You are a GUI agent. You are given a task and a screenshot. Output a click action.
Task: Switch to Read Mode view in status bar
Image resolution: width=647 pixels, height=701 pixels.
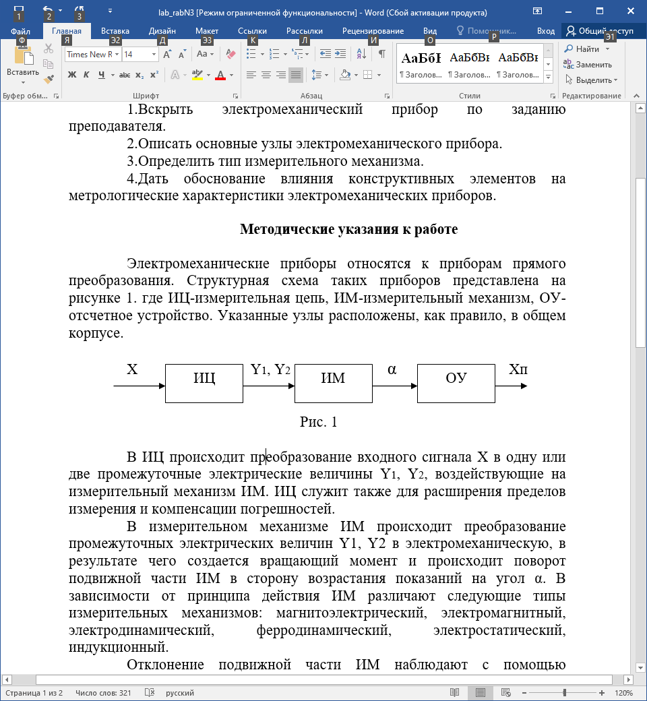455,692
